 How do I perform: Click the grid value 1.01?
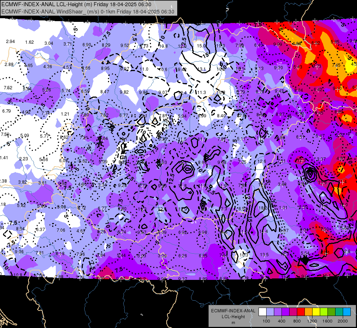(x=283, y=208)
